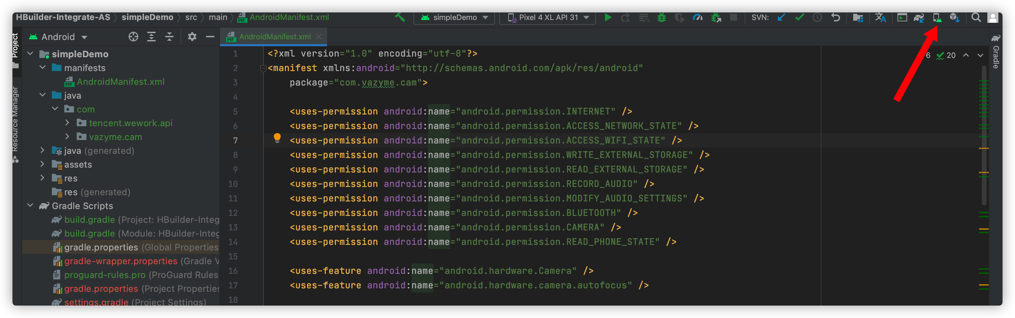The image size is (1015, 318).
Task: Click the project tool window settings gear
Action: (x=192, y=37)
